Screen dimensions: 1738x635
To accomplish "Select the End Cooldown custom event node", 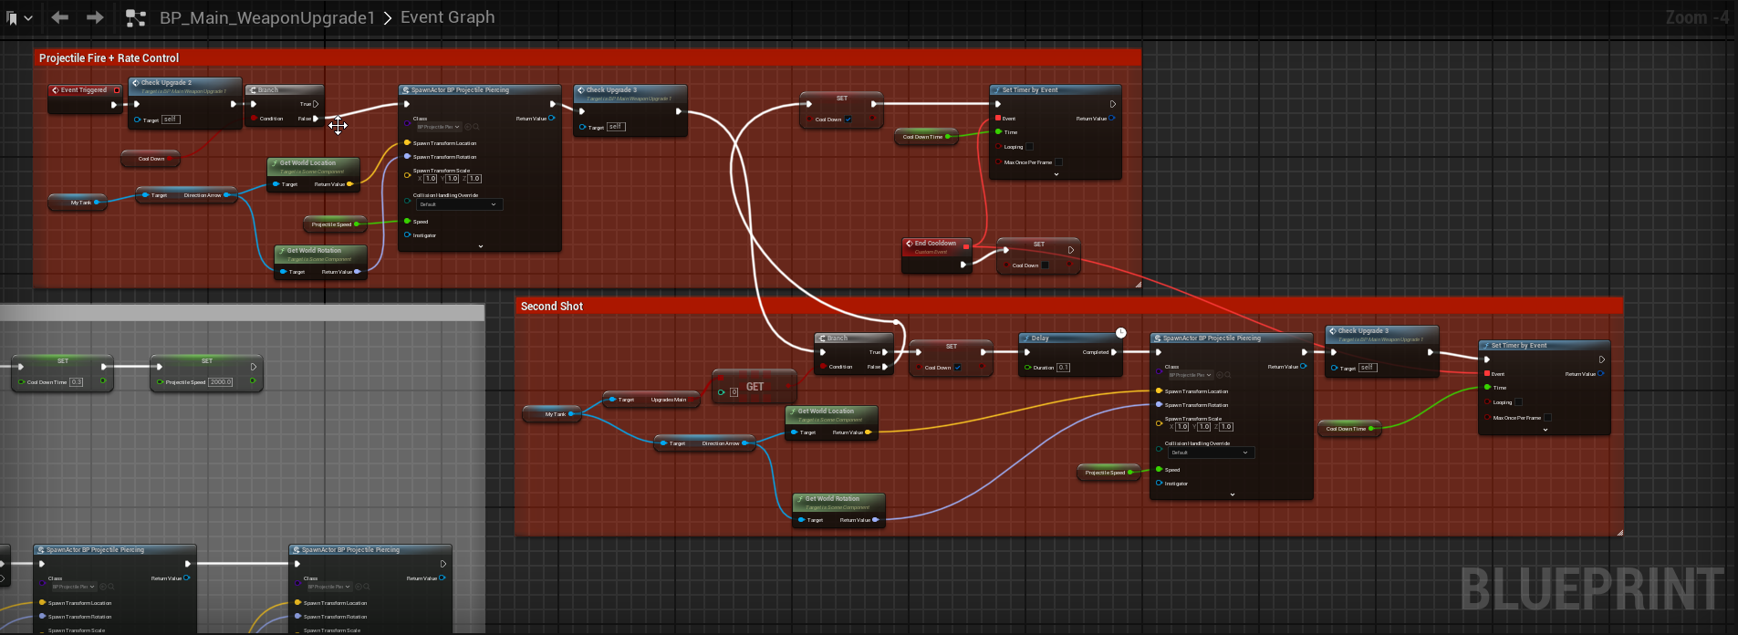I will 937,256.
